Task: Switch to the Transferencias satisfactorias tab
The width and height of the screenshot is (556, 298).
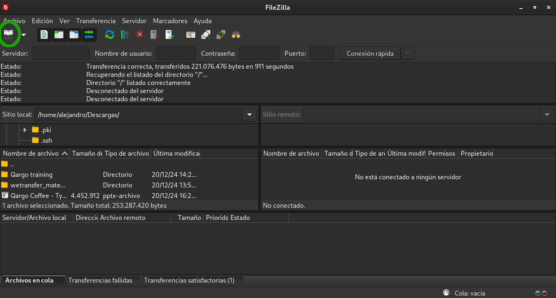Action: point(193,281)
